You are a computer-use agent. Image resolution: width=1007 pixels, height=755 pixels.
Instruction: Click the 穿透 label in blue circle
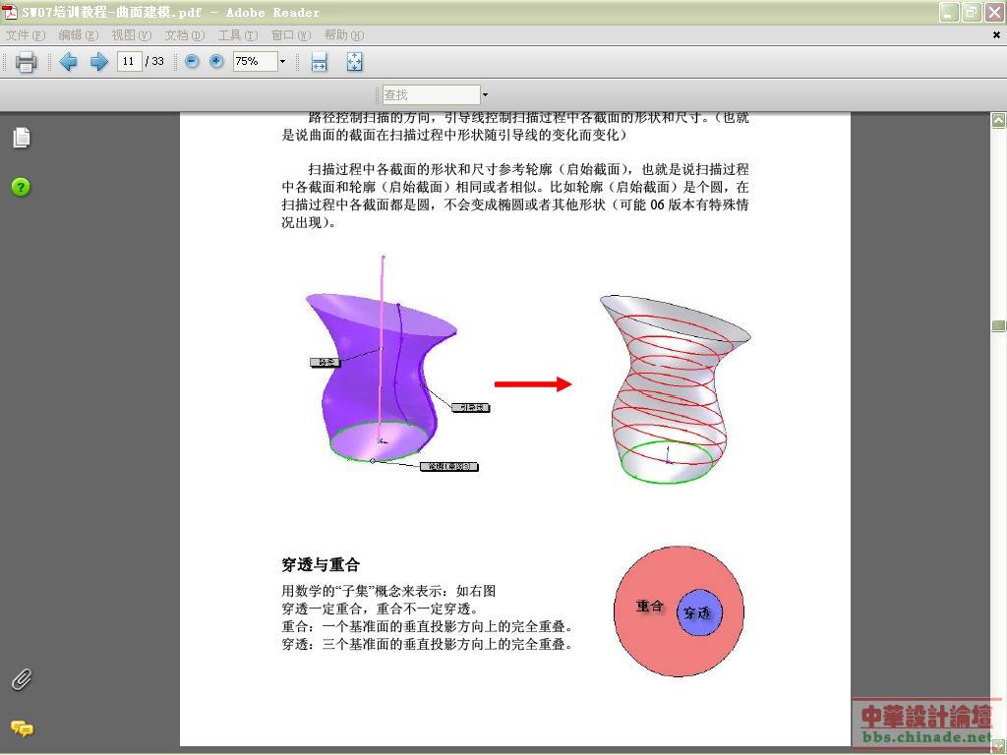pyautogui.click(x=697, y=613)
